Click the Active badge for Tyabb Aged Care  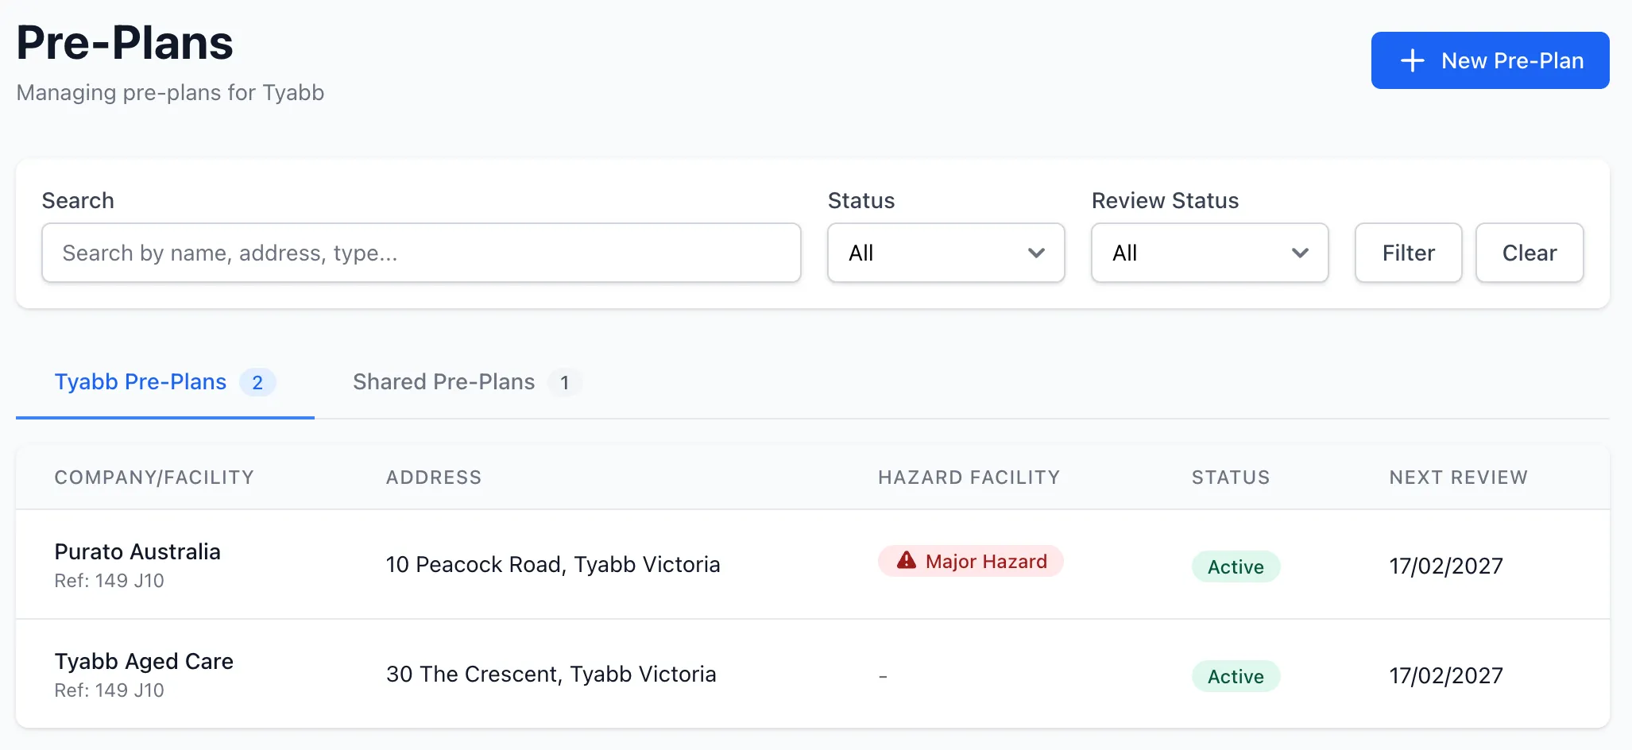coord(1236,676)
